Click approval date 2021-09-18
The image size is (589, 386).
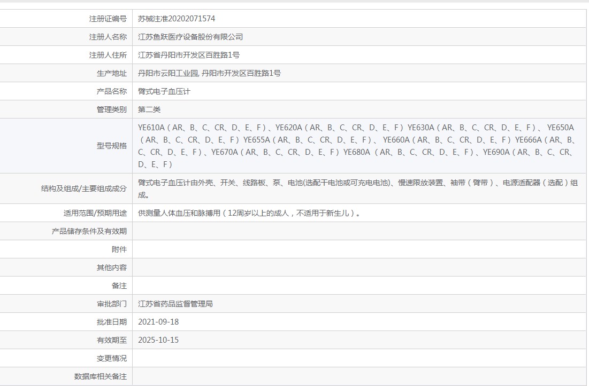click(158, 322)
